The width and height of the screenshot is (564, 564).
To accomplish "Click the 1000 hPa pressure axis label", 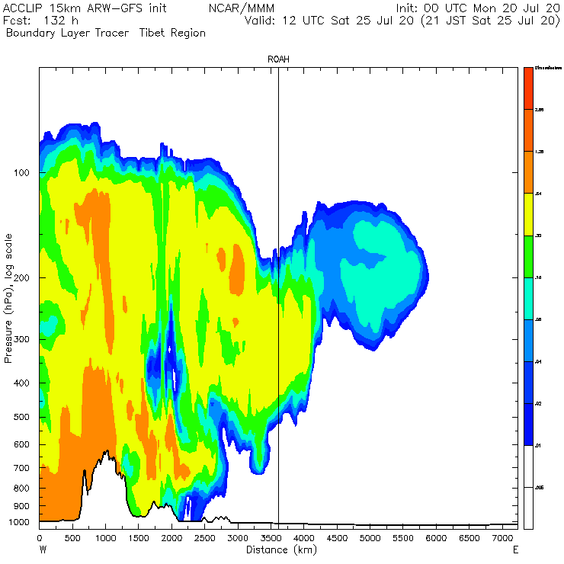I will 19,522.
